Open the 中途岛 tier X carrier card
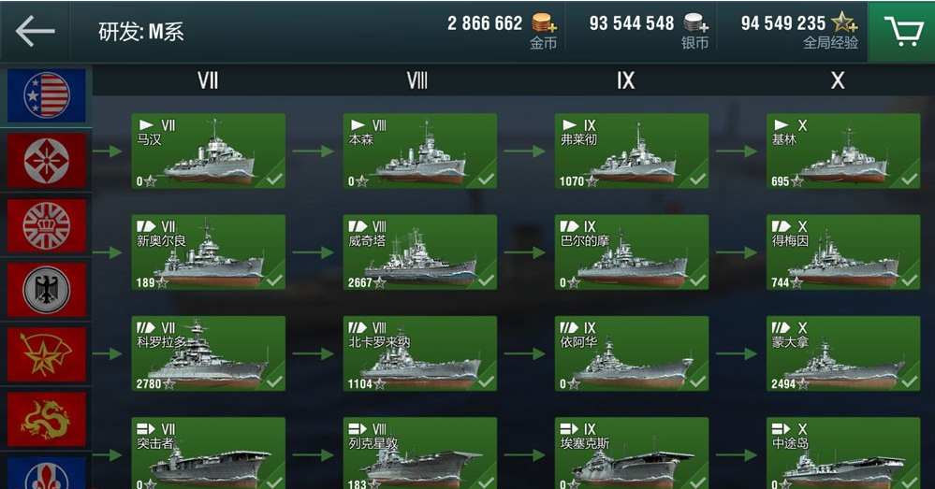Viewport: 935px width, 489px height. point(843,453)
